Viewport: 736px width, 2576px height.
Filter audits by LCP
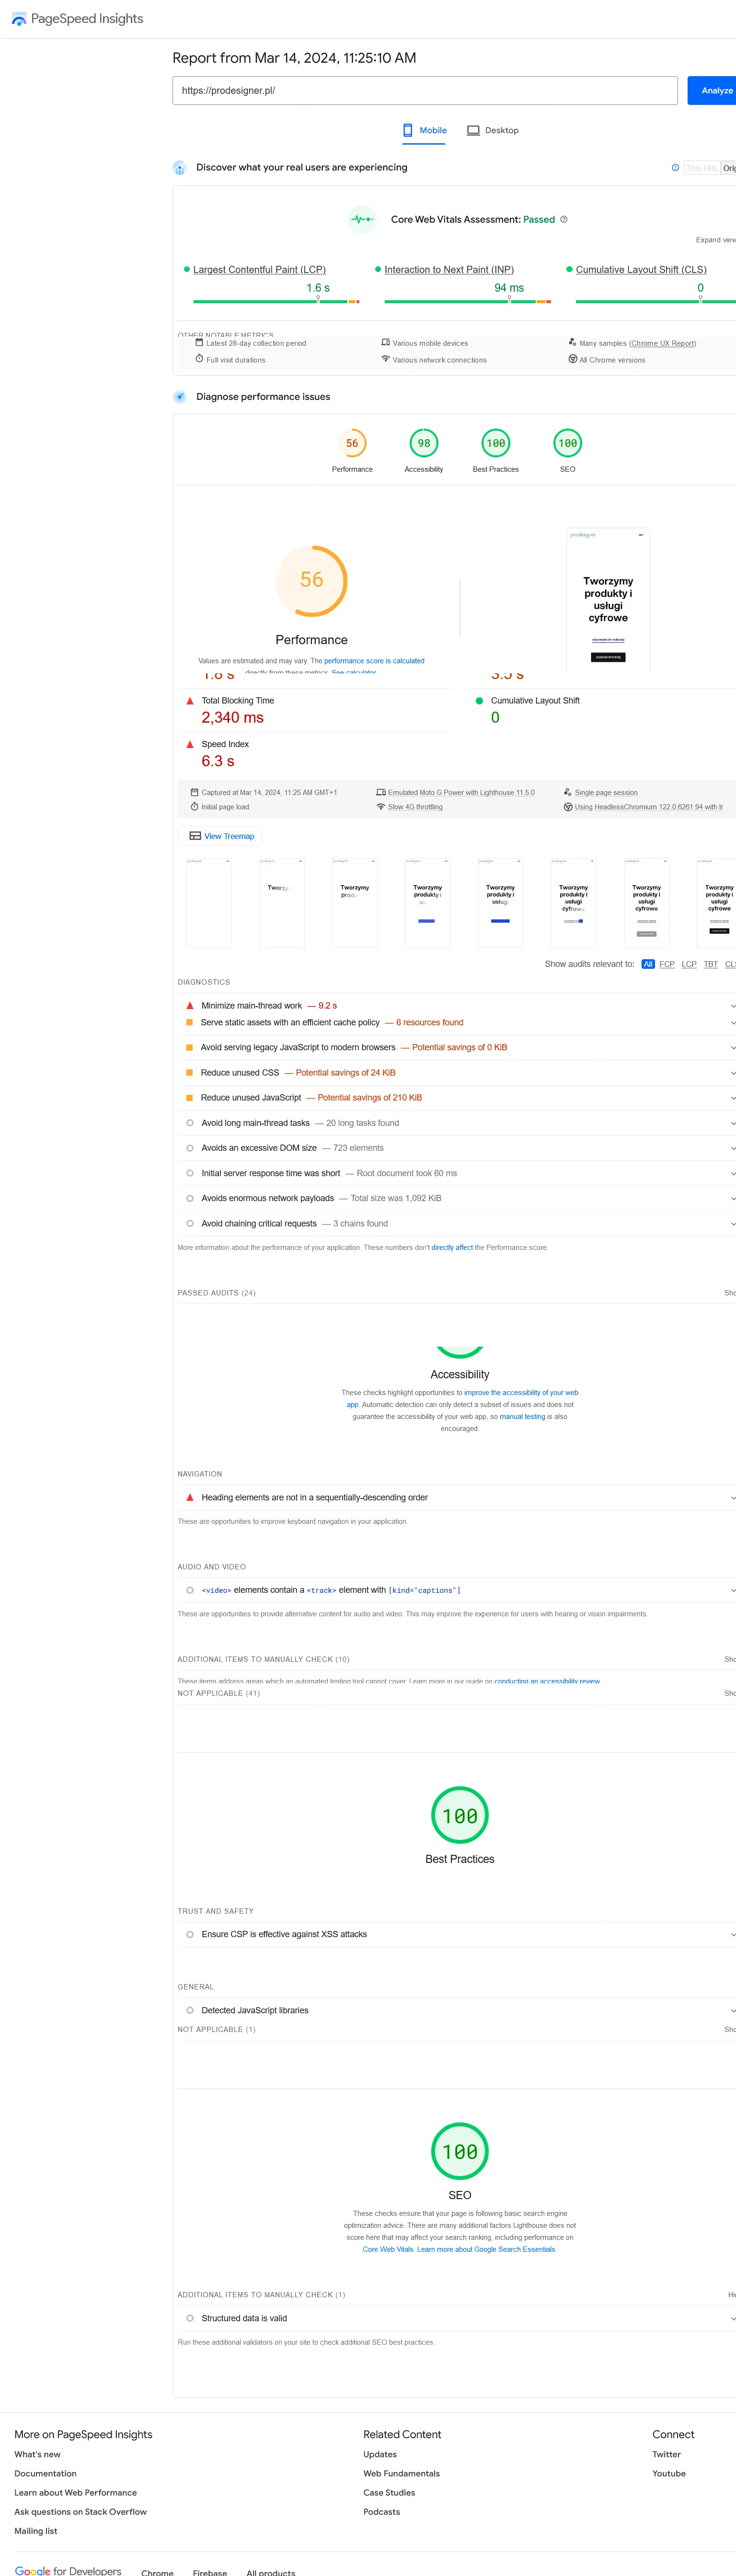(x=689, y=964)
